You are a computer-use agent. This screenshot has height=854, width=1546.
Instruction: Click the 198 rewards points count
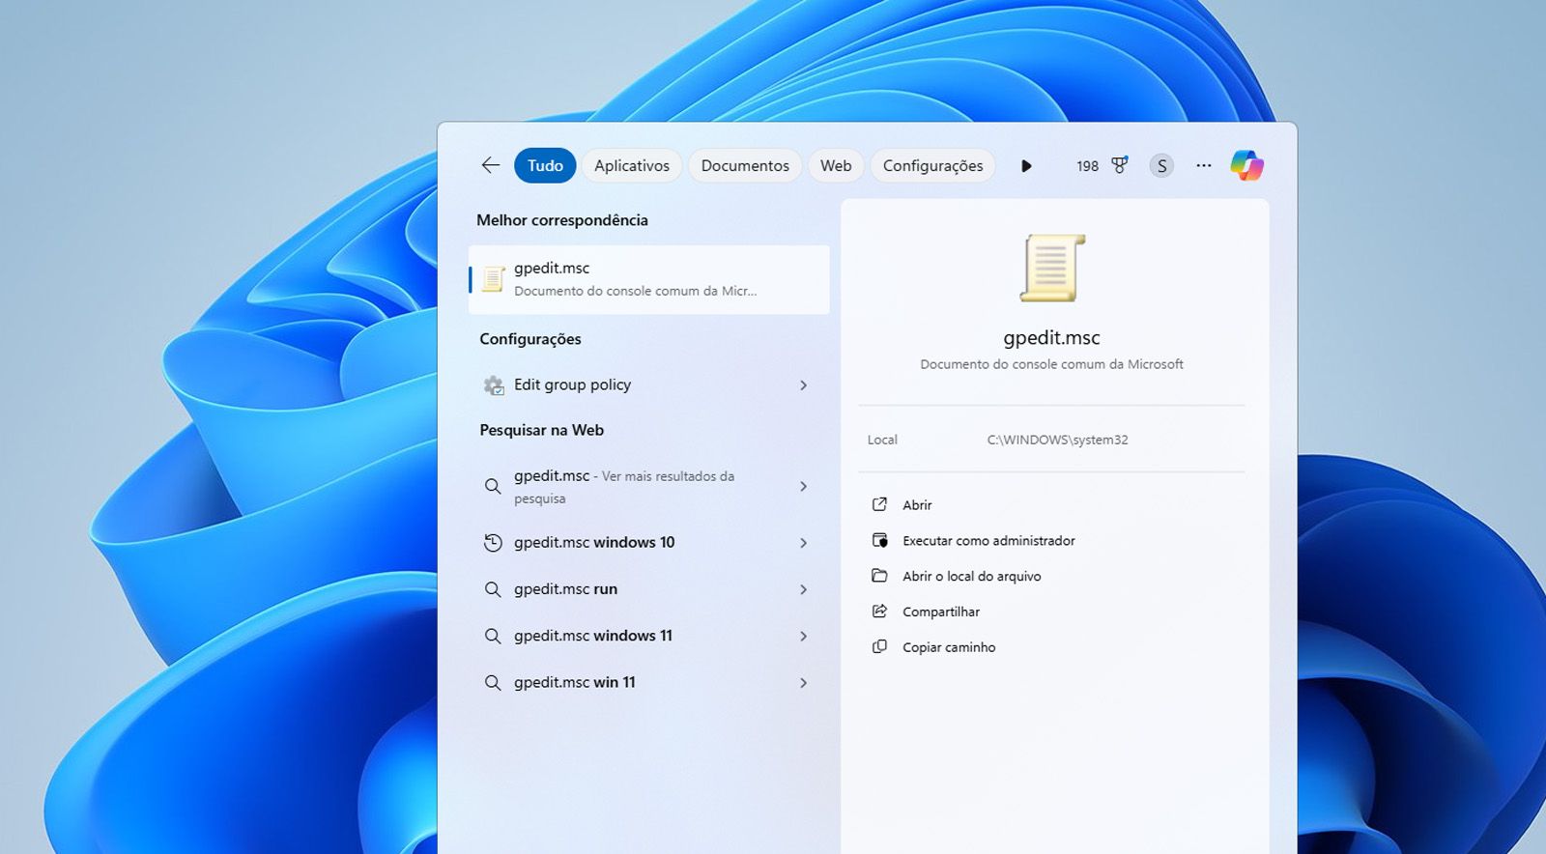click(x=1088, y=166)
